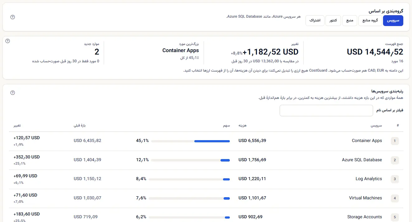Group by گروه منابع
The image size is (412, 222).
click(370, 21)
